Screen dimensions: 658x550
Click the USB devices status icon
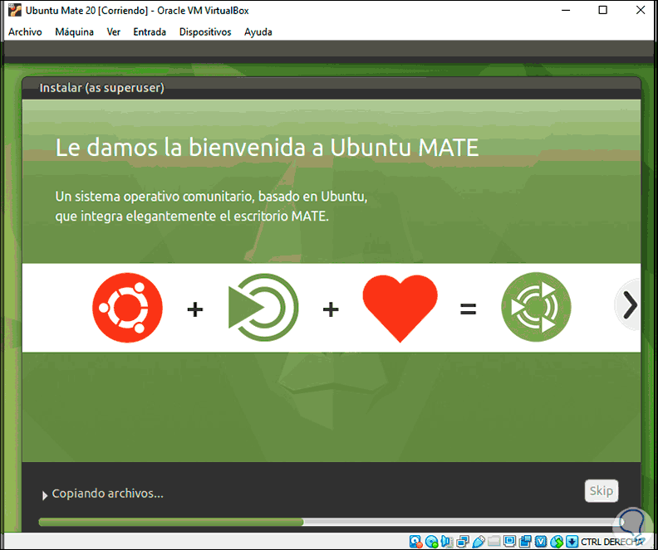[479, 542]
